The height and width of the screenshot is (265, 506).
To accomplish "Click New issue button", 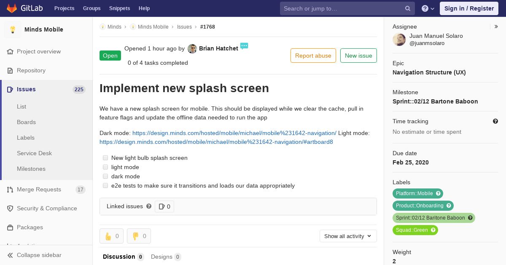I will [358, 56].
